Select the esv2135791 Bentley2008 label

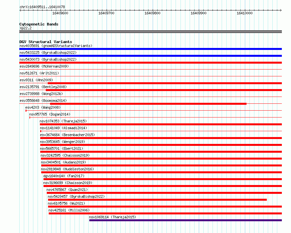(43, 87)
